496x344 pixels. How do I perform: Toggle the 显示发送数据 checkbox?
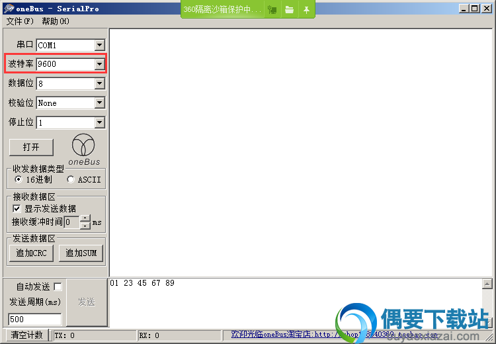tap(17, 208)
